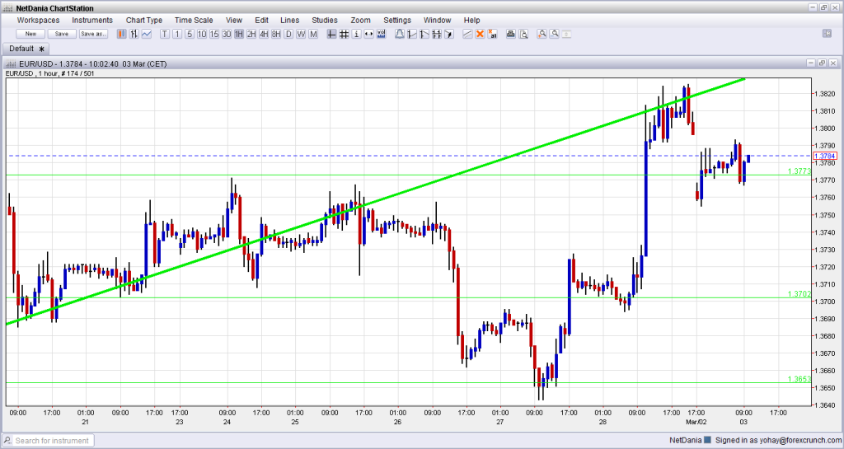The width and height of the screenshot is (844, 449).
Task: Set time scale to 30 minutes
Action: [x=227, y=34]
